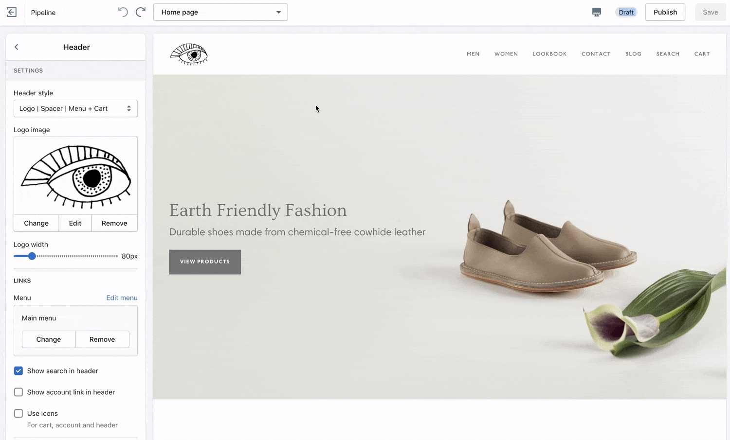
Task: Click the Logo width slider handle
Action: pyautogui.click(x=32, y=256)
